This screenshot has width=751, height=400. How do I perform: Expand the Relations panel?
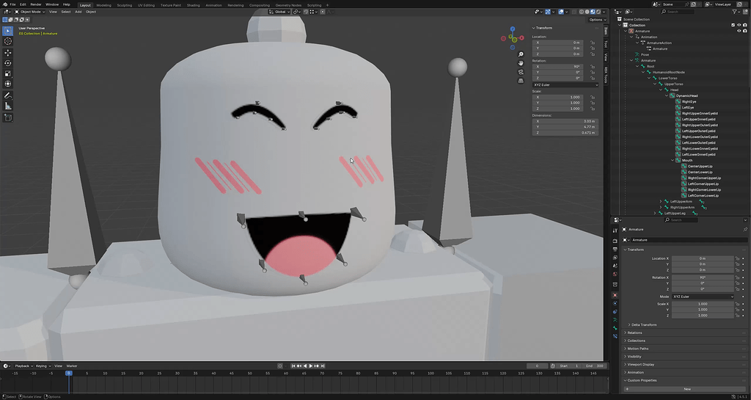[x=634, y=332]
